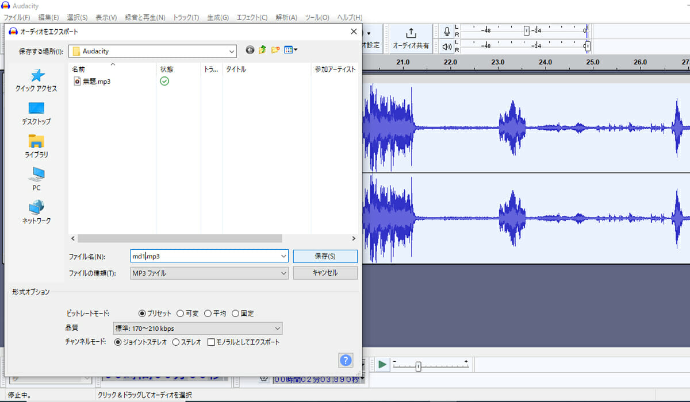Open Libraries location in the sidebar
690x402 pixels.
[36, 146]
